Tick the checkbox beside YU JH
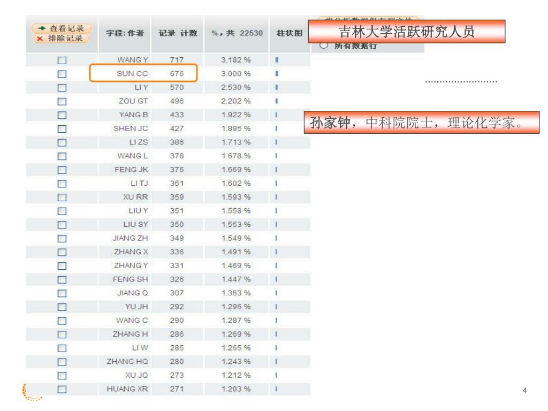The image size is (548, 411). coord(62,307)
